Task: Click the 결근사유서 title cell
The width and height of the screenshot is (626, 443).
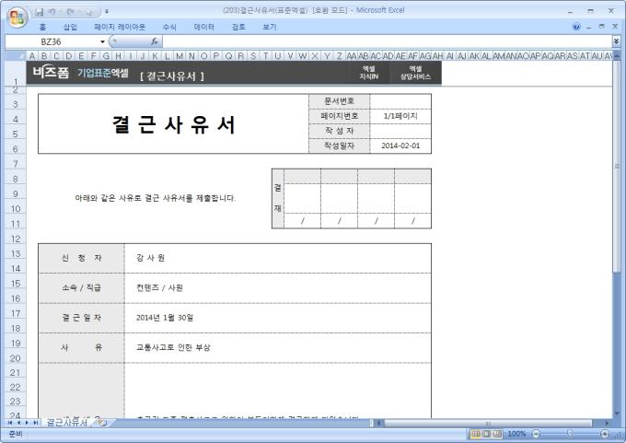Action: coord(173,123)
